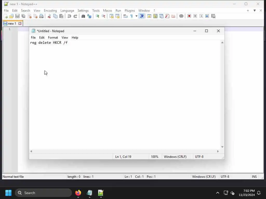This screenshot has height=199, width=266.
Task: Open Notepad++ Search menu
Action: click(x=25, y=10)
